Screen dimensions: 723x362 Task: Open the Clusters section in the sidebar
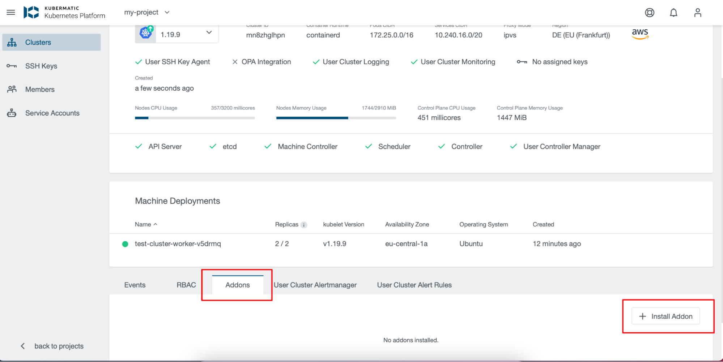(x=38, y=42)
